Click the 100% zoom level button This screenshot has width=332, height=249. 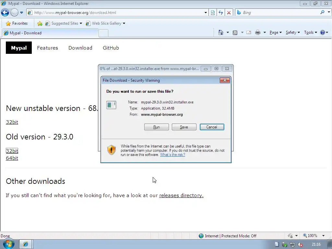310,236
